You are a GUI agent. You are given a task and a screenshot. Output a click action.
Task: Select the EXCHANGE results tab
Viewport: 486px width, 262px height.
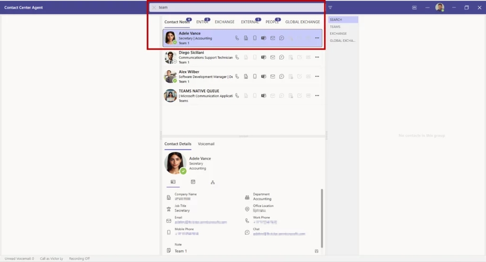click(224, 22)
